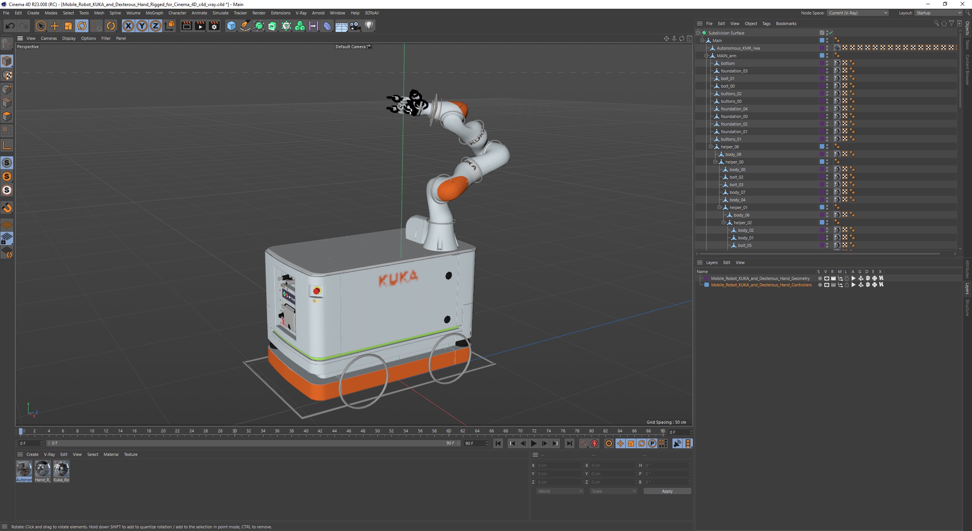Select the Rotate tool in toolbar
The image size is (972, 531).
click(x=82, y=26)
